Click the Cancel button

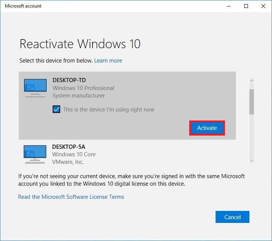(x=232, y=217)
